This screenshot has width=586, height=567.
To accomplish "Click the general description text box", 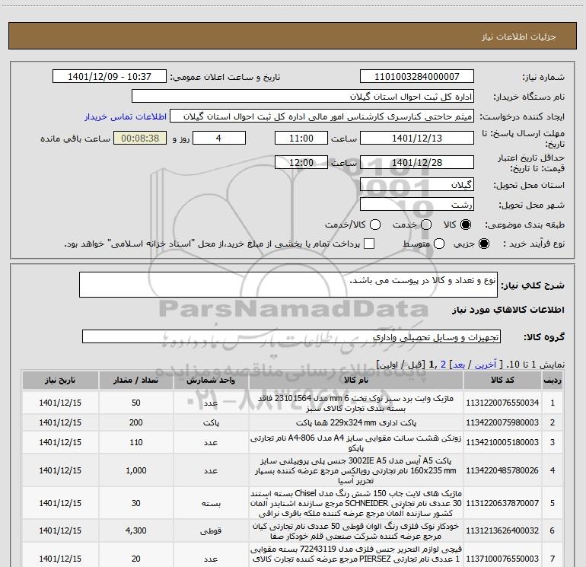I will (x=288, y=285).
